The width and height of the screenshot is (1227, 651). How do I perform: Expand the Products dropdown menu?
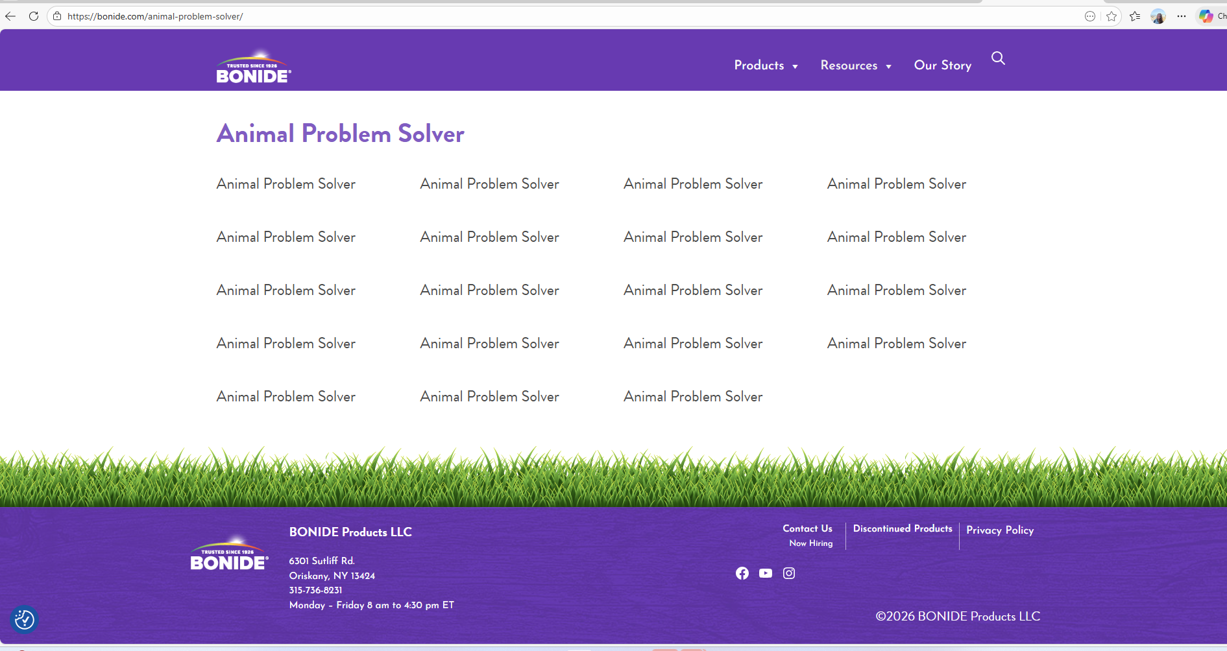click(x=766, y=65)
